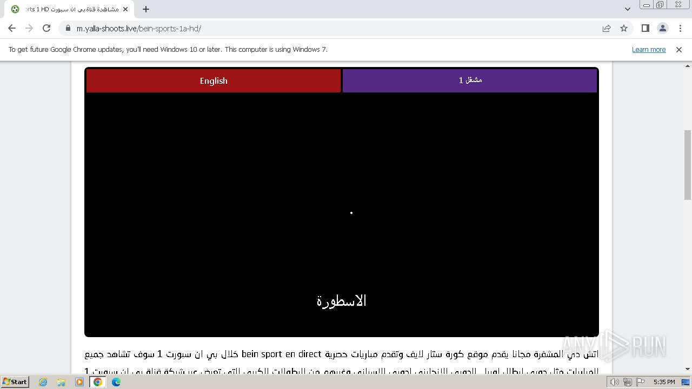Click the page vertical scrollbar thumb
This screenshot has width=692, height=389.
point(688,164)
